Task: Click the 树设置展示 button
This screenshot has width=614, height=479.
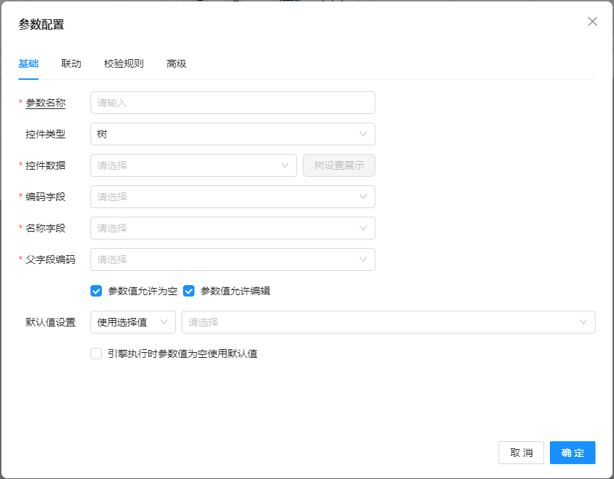Action: (339, 165)
